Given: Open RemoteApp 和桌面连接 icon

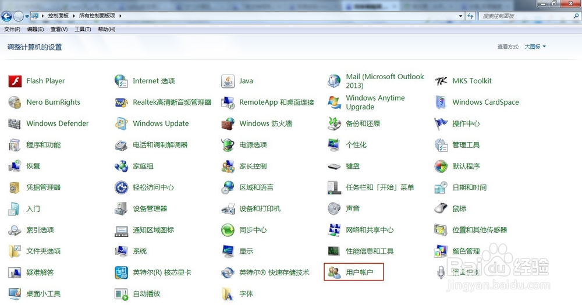Looking at the screenshot, I should point(228,102).
